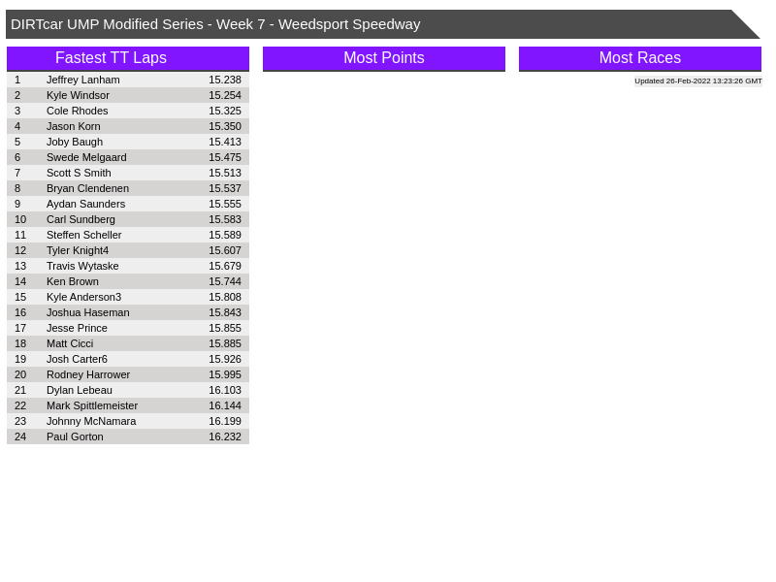Screen dimensions: 776x582
Task: Switch to the Most Points tab
Action: (x=383, y=58)
